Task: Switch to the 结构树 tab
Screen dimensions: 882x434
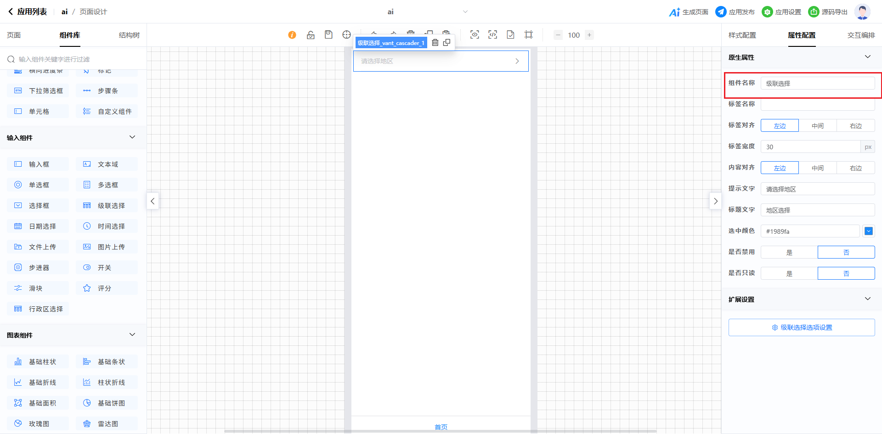Action: click(129, 35)
